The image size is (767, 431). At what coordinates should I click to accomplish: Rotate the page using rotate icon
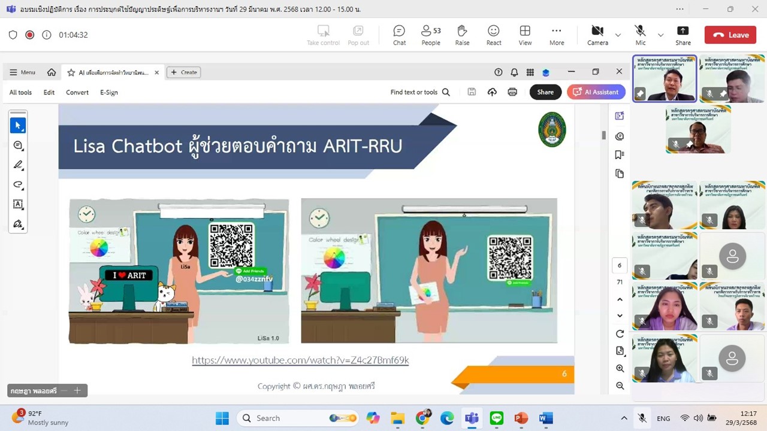620,334
